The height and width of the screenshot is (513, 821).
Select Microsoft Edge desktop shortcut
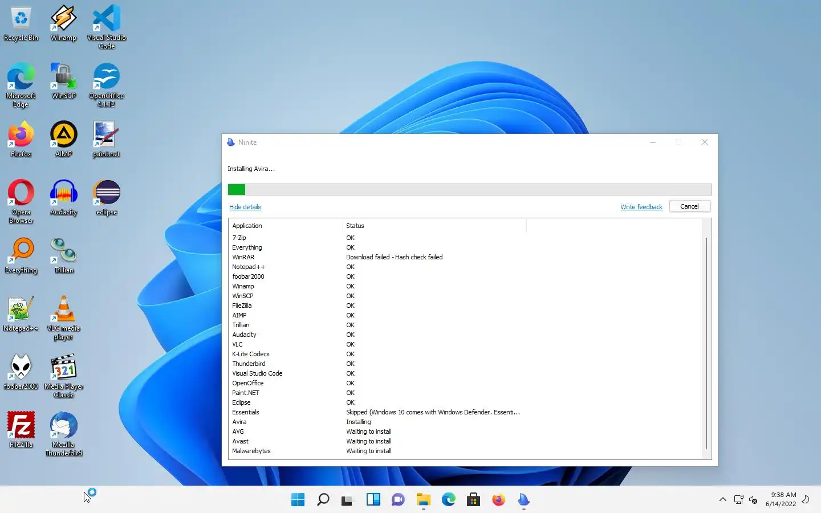21,85
